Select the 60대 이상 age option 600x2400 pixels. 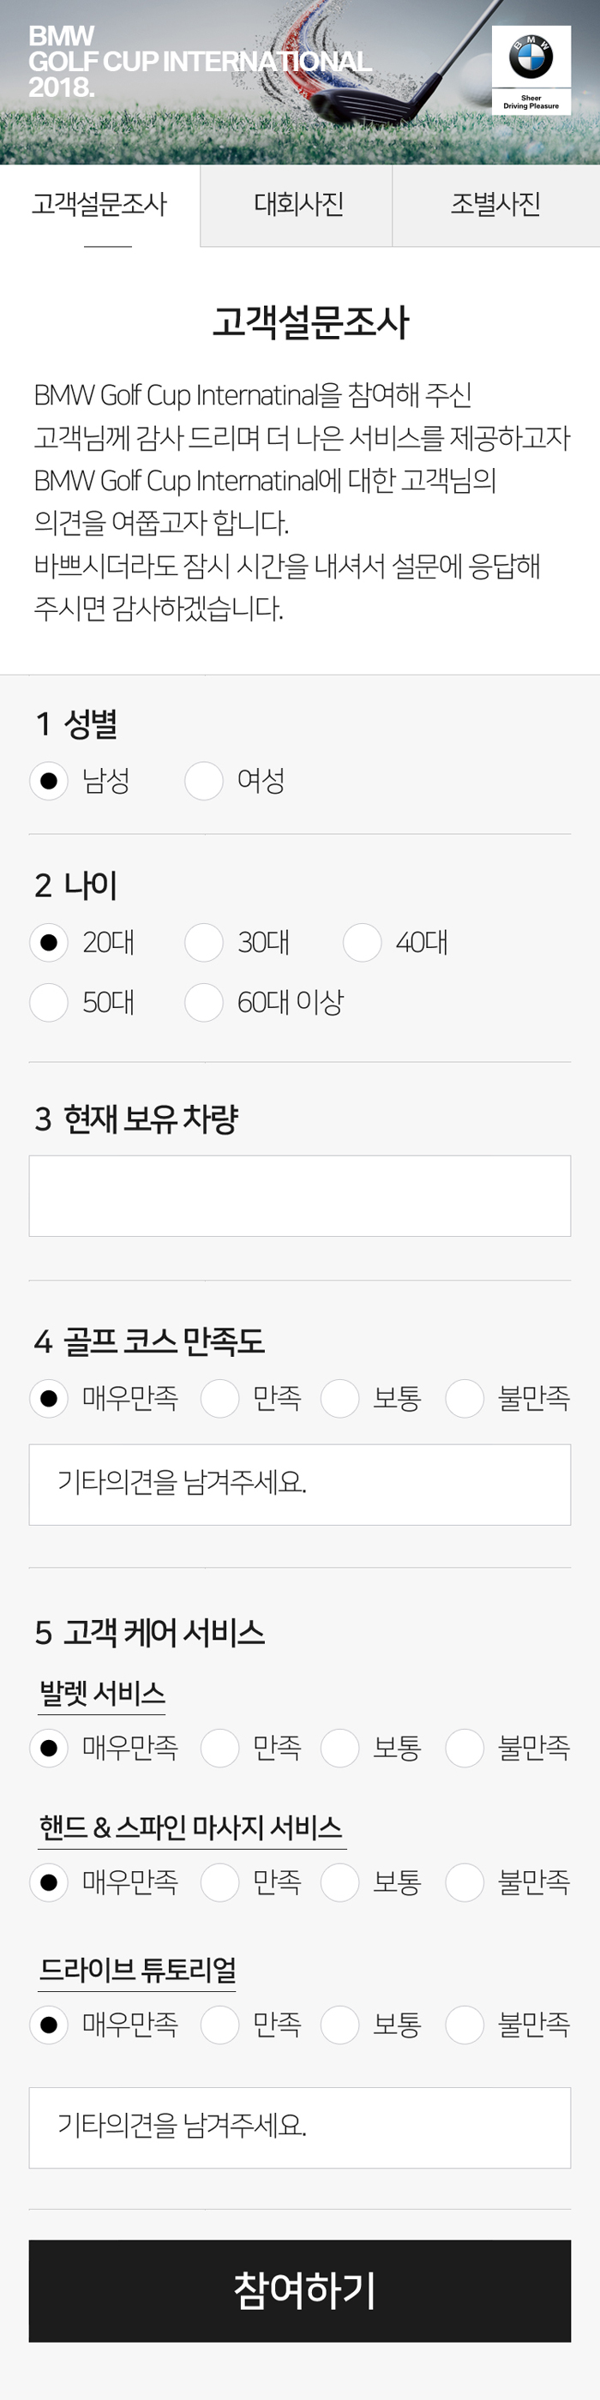click(x=204, y=1003)
